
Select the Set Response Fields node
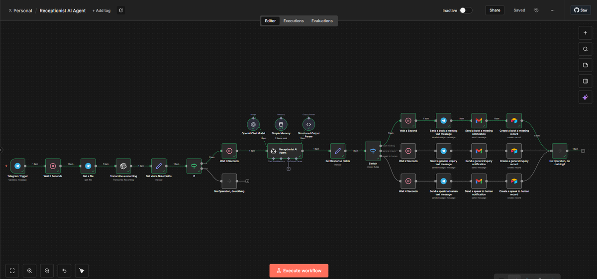coord(337,151)
